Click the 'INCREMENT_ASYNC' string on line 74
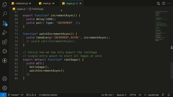This screenshot has width=173, height=97. 66,37
